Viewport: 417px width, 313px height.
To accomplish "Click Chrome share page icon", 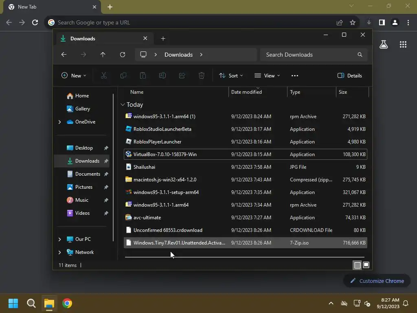I will 340,22.
